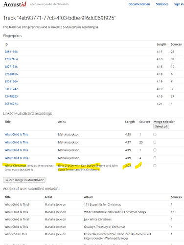Select the Frohe Weihnachten album text

tap(117, 236)
